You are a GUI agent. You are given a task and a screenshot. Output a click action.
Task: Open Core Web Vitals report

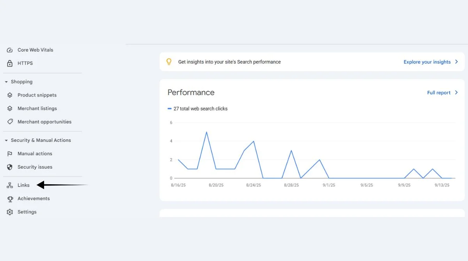click(35, 50)
